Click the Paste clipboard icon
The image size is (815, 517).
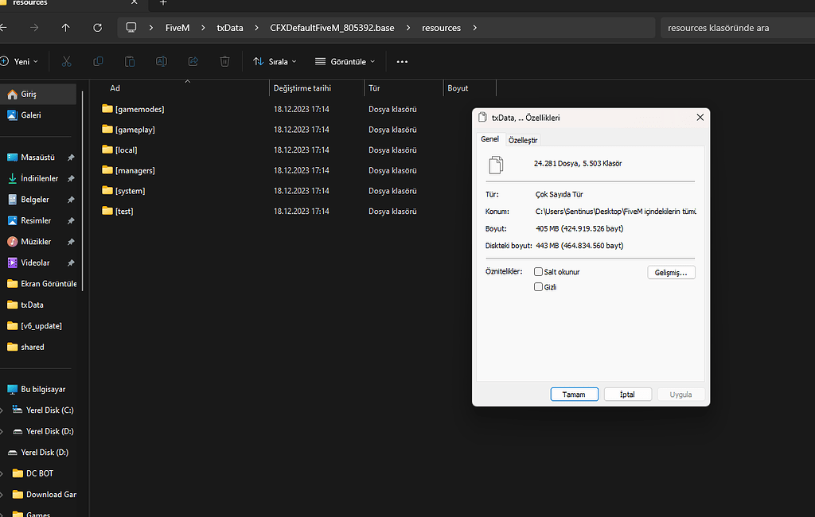pyautogui.click(x=130, y=61)
